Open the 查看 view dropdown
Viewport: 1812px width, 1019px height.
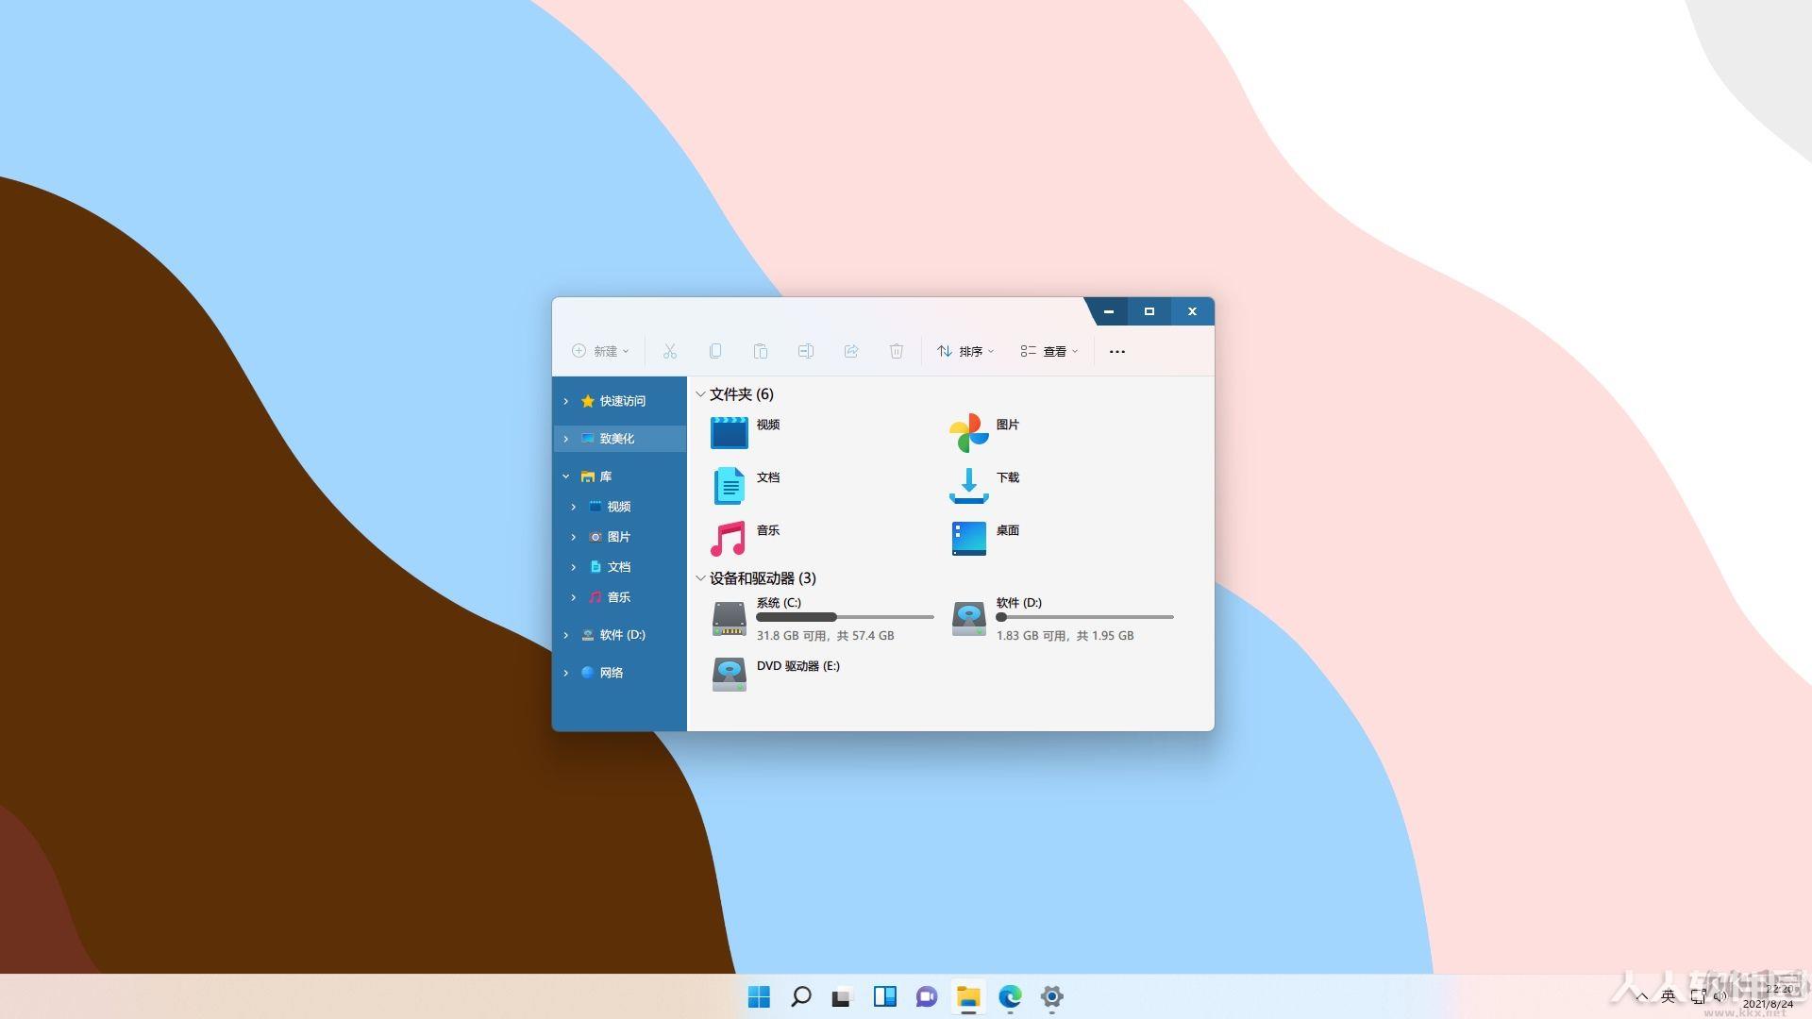pyautogui.click(x=1049, y=351)
